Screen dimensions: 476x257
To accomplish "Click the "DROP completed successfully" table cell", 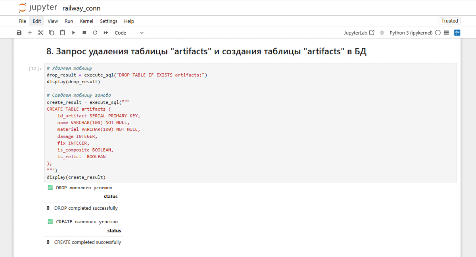I will click(86, 208).
